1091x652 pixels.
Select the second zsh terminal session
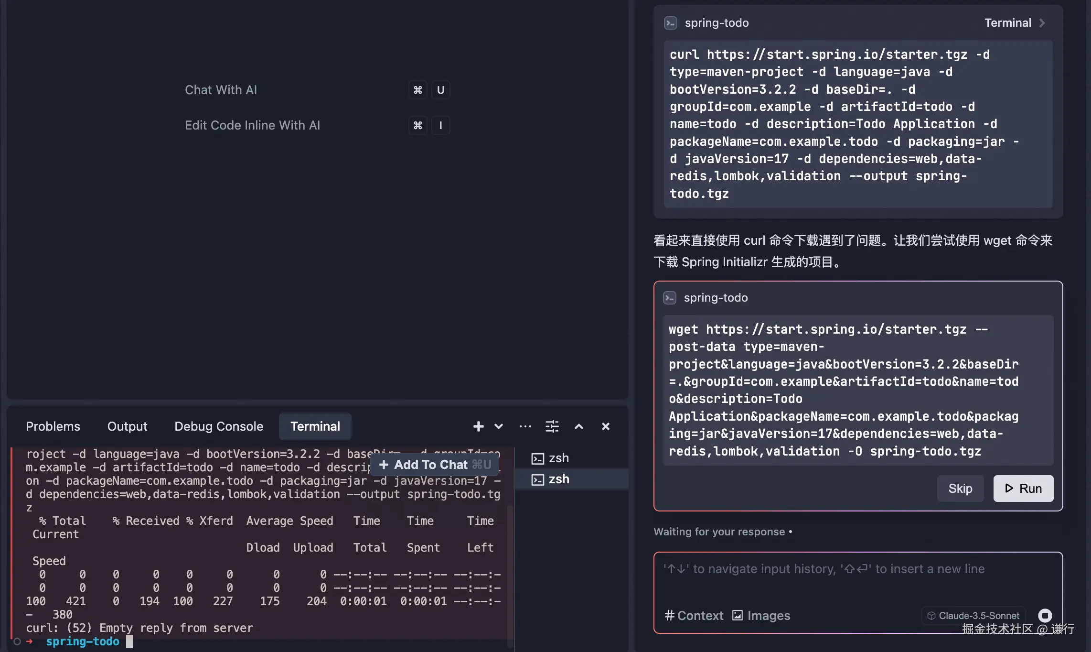coord(558,479)
